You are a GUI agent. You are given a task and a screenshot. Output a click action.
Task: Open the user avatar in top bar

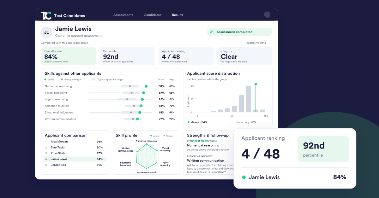pyautogui.click(x=267, y=15)
